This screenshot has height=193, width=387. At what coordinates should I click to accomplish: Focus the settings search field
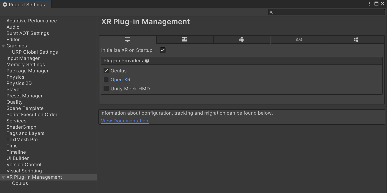[x=327, y=12]
